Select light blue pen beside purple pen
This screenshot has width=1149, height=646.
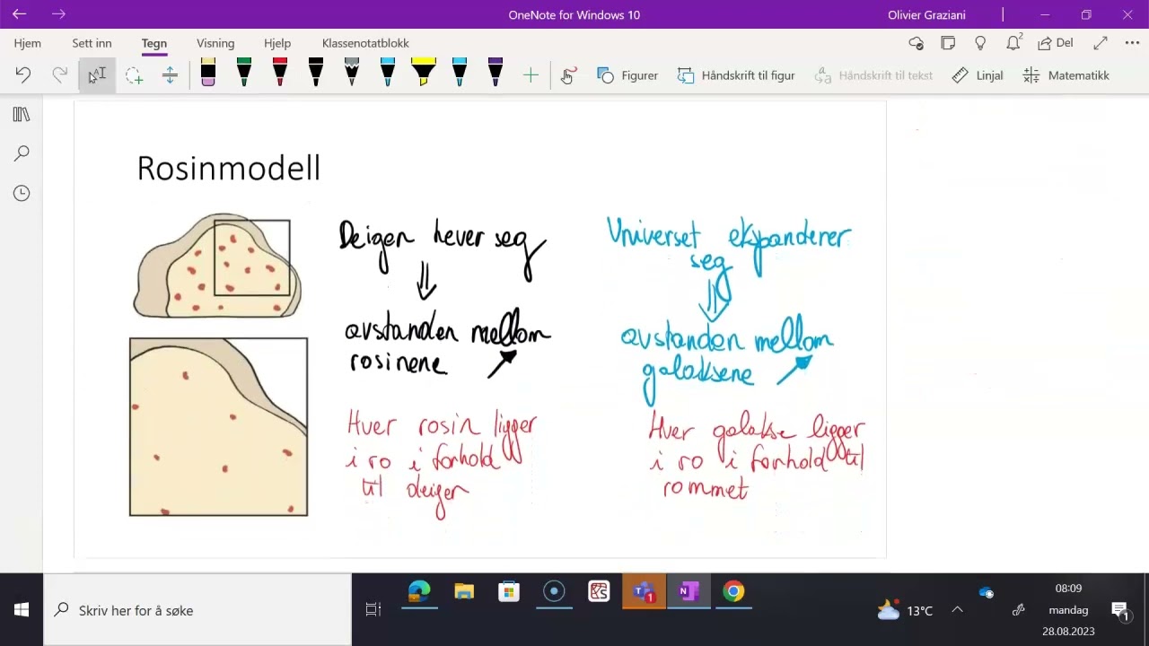coord(460,73)
